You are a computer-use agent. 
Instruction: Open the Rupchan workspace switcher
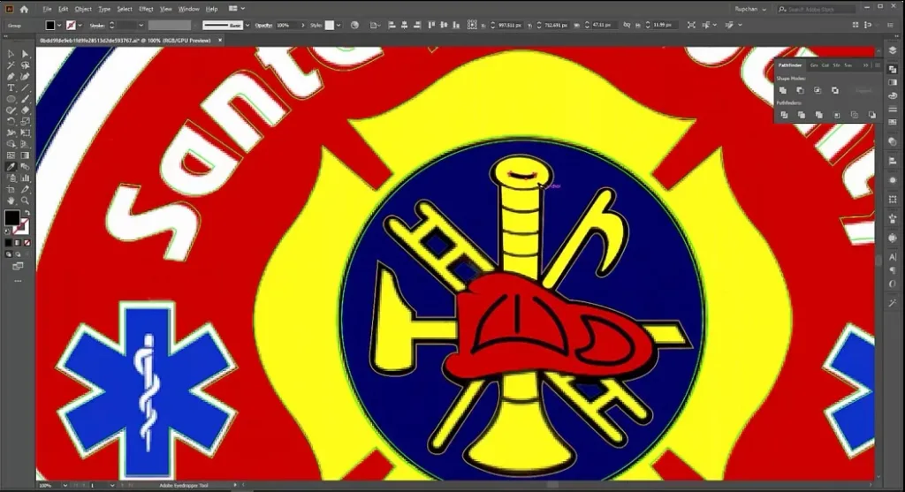tap(750, 9)
